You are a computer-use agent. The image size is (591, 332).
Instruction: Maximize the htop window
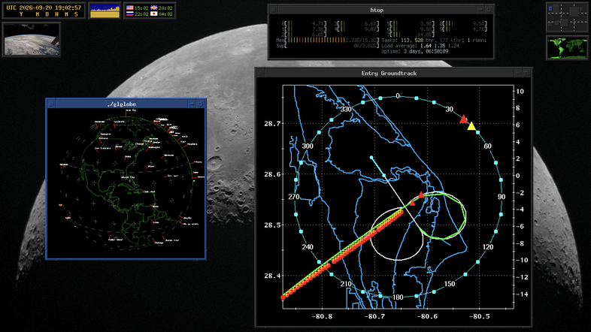tap(489, 10)
